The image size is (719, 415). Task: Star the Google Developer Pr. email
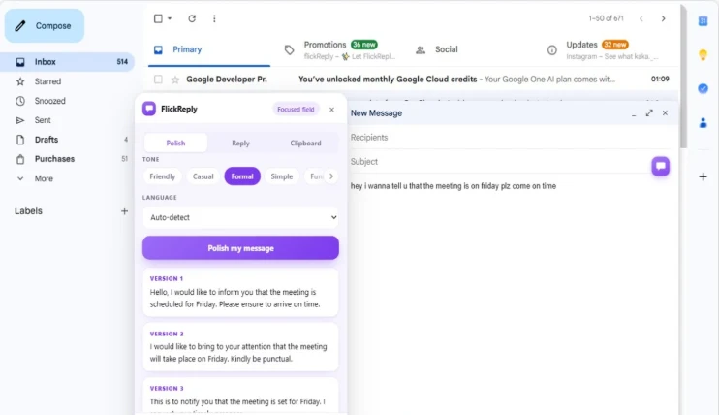(x=175, y=80)
